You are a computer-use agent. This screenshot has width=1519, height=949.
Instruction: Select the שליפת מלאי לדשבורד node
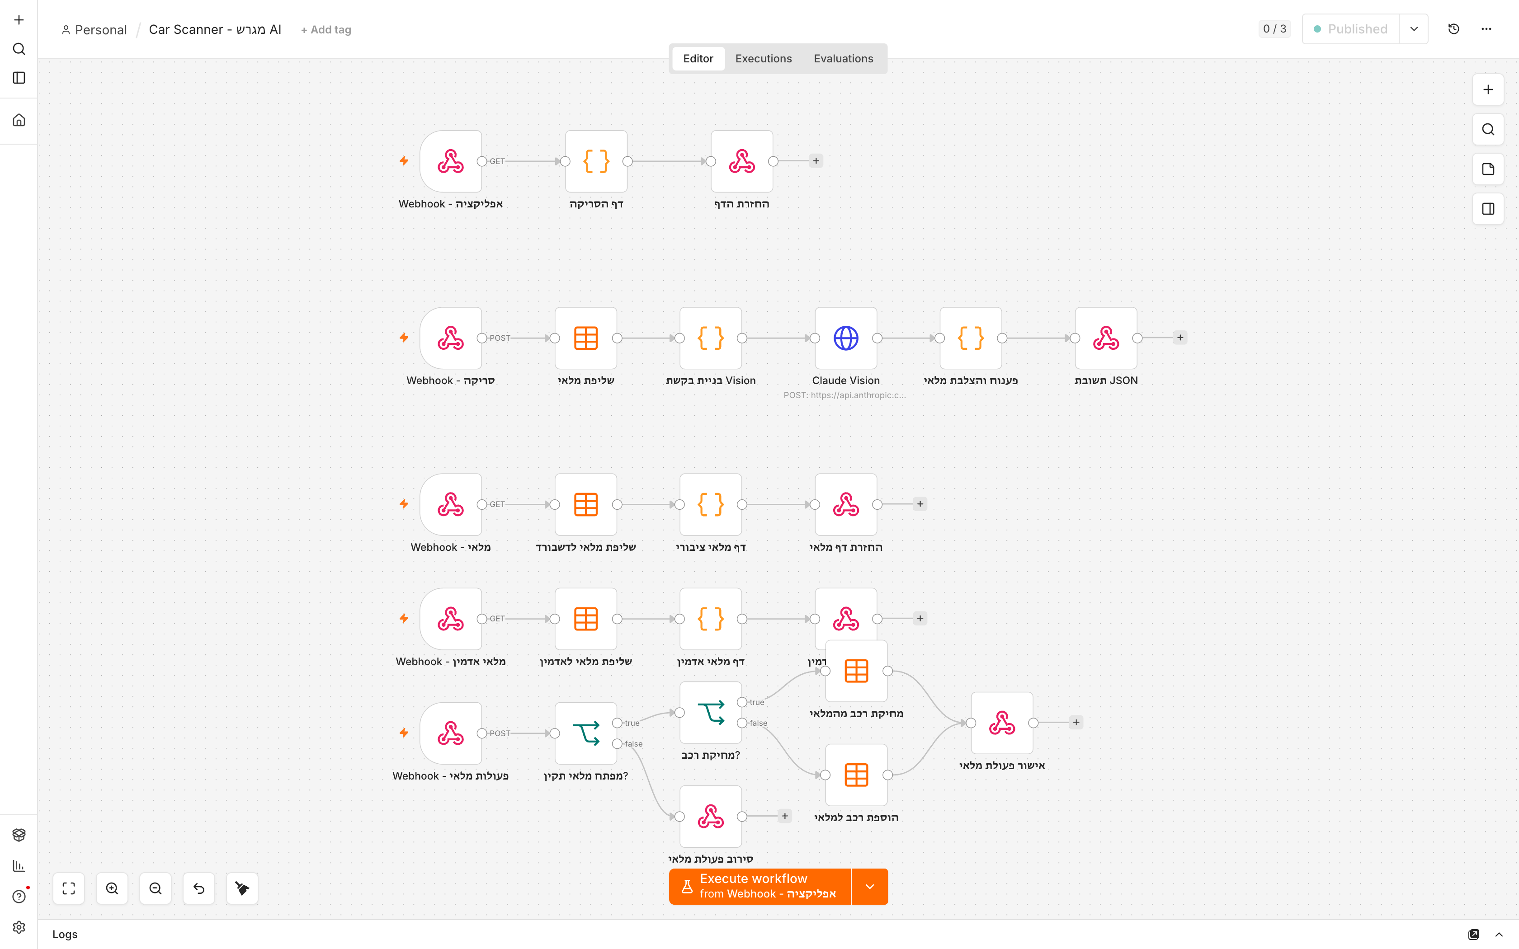585,504
